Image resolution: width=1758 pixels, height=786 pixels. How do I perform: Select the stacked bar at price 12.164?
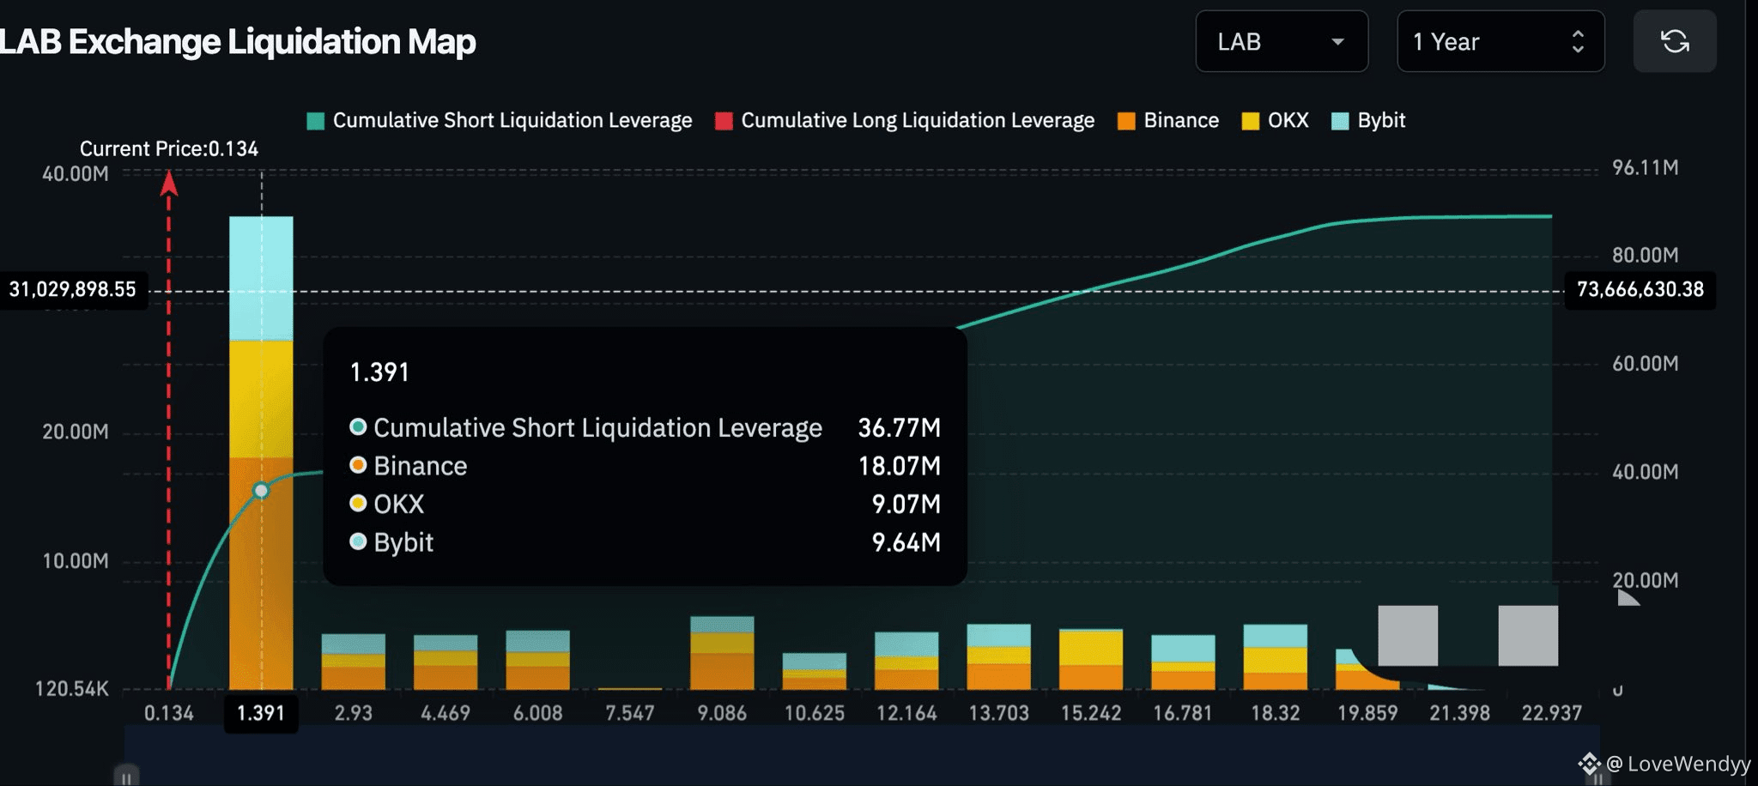[x=906, y=661]
